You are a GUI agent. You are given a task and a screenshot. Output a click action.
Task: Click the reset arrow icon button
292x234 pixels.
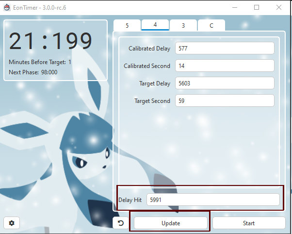[x=121, y=223]
